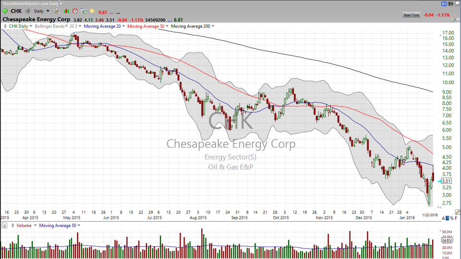Click the 34.6M volume value label
The image size is (461, 259).
coord(447,240)
